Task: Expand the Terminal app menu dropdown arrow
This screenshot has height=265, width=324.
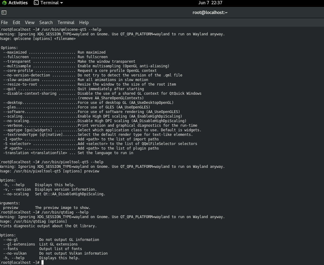Action: click(x=62, y=3)
